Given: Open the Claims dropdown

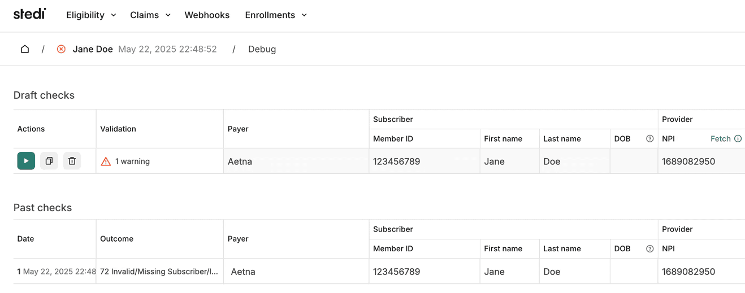Looking at the screenshot, I should pyautogui.click(x=150, y=15).
